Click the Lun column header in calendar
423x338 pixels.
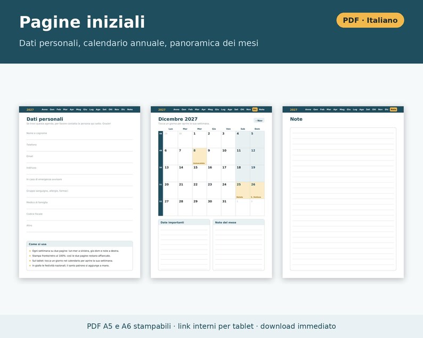170,129
